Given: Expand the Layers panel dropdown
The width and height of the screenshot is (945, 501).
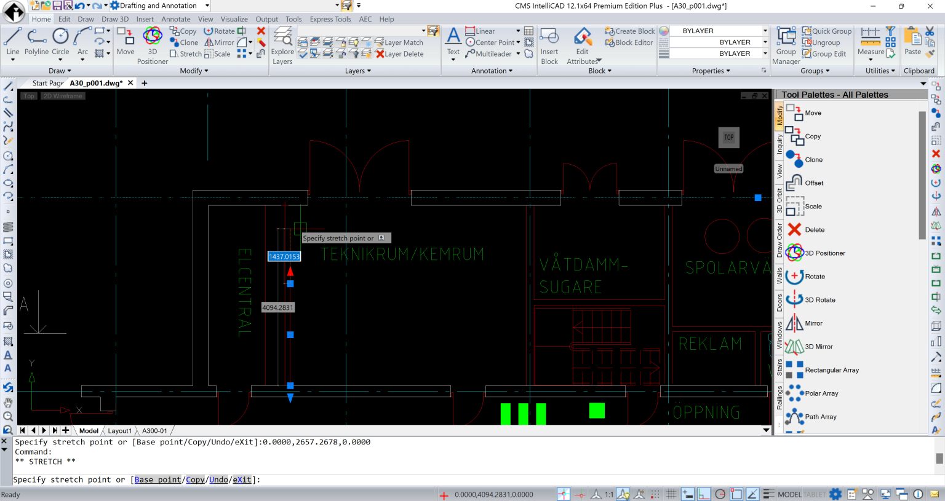Looking at the screenshot, I should point(357,71).
